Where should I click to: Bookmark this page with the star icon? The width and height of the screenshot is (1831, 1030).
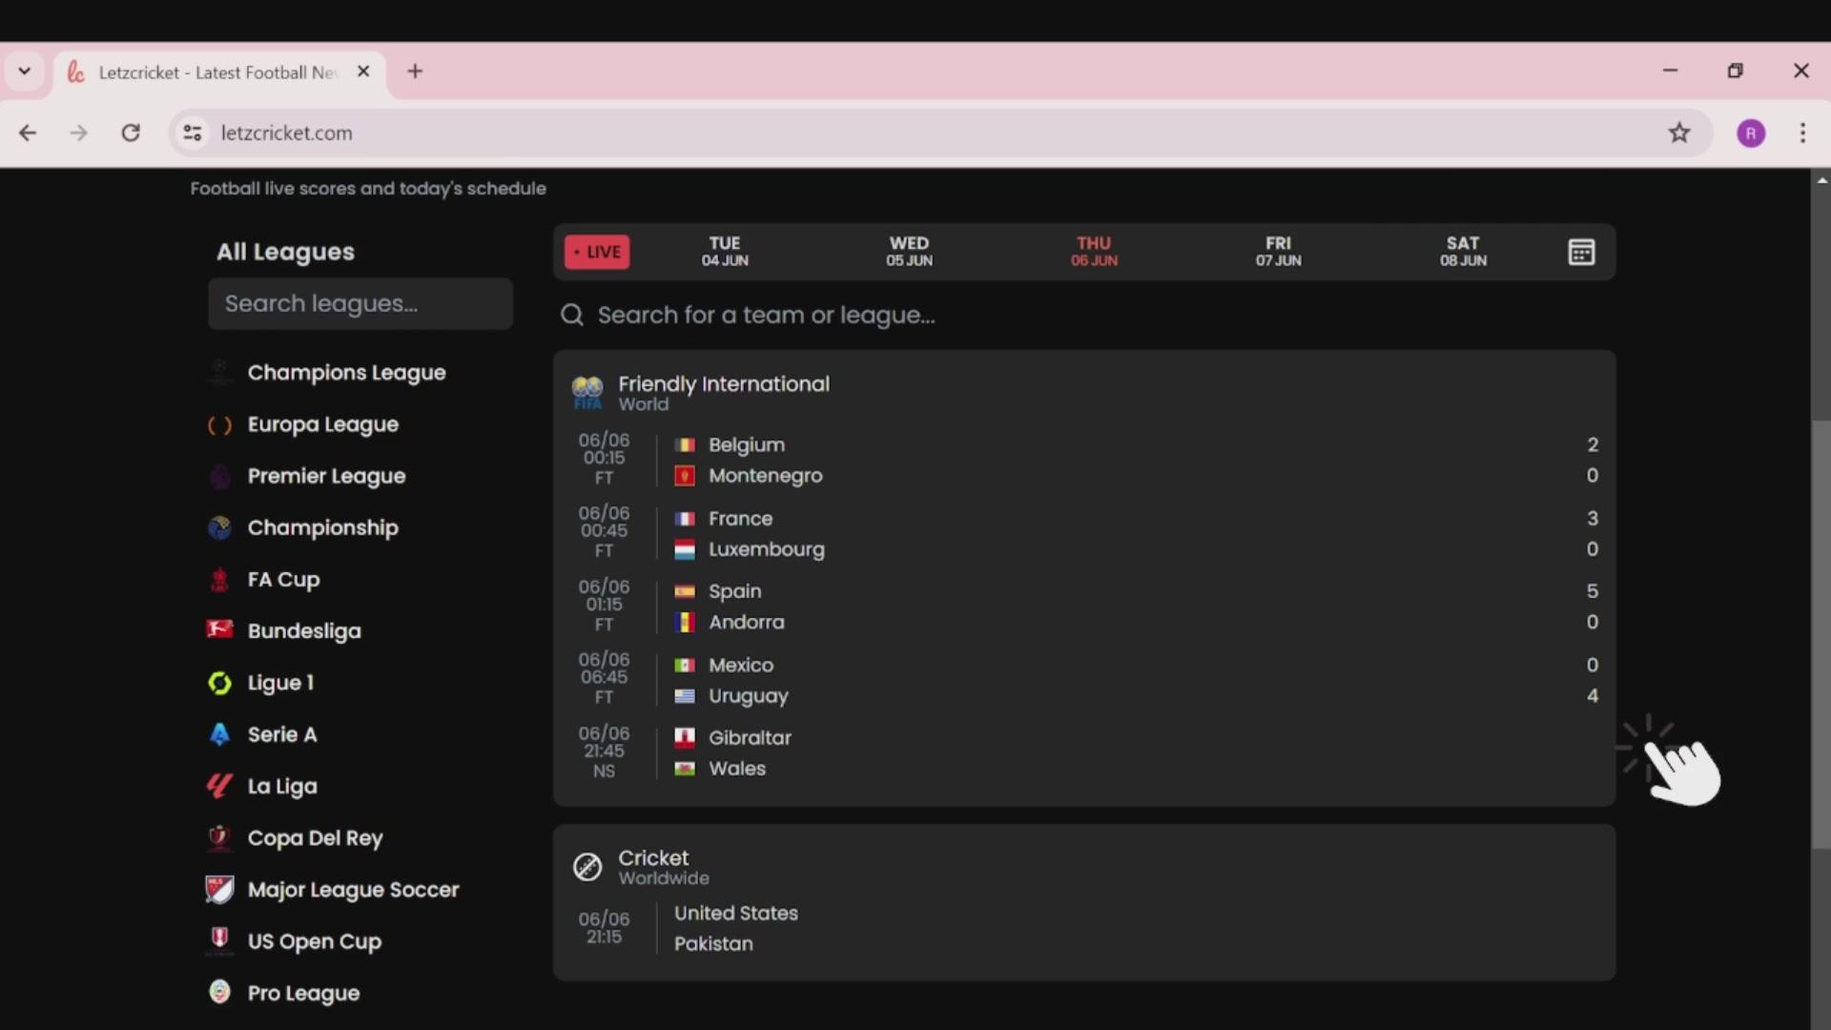(1679, 133)
